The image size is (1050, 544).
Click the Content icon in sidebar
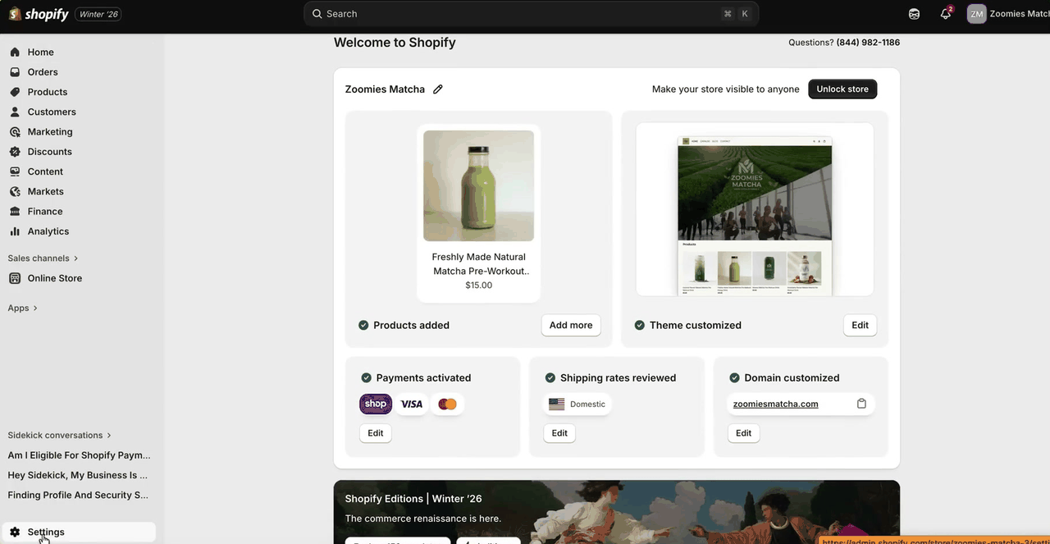click(15, 171)
